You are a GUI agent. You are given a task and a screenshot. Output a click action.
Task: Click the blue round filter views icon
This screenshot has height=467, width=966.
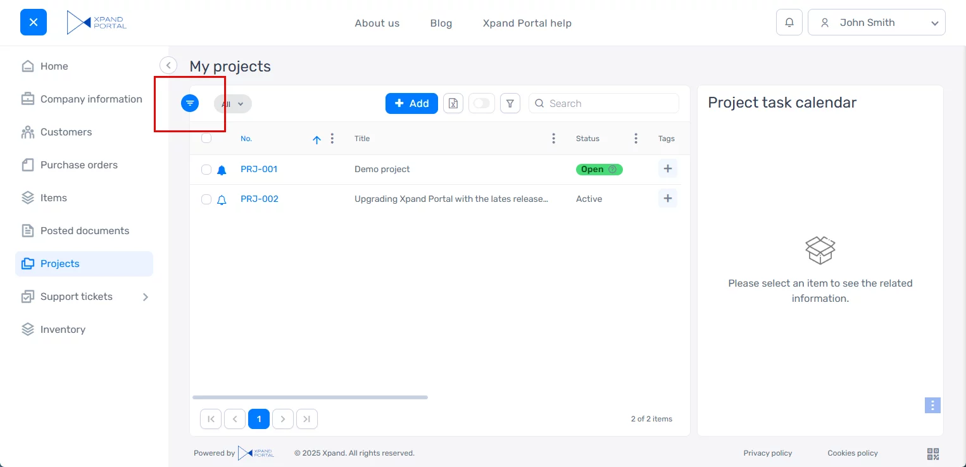190,103
